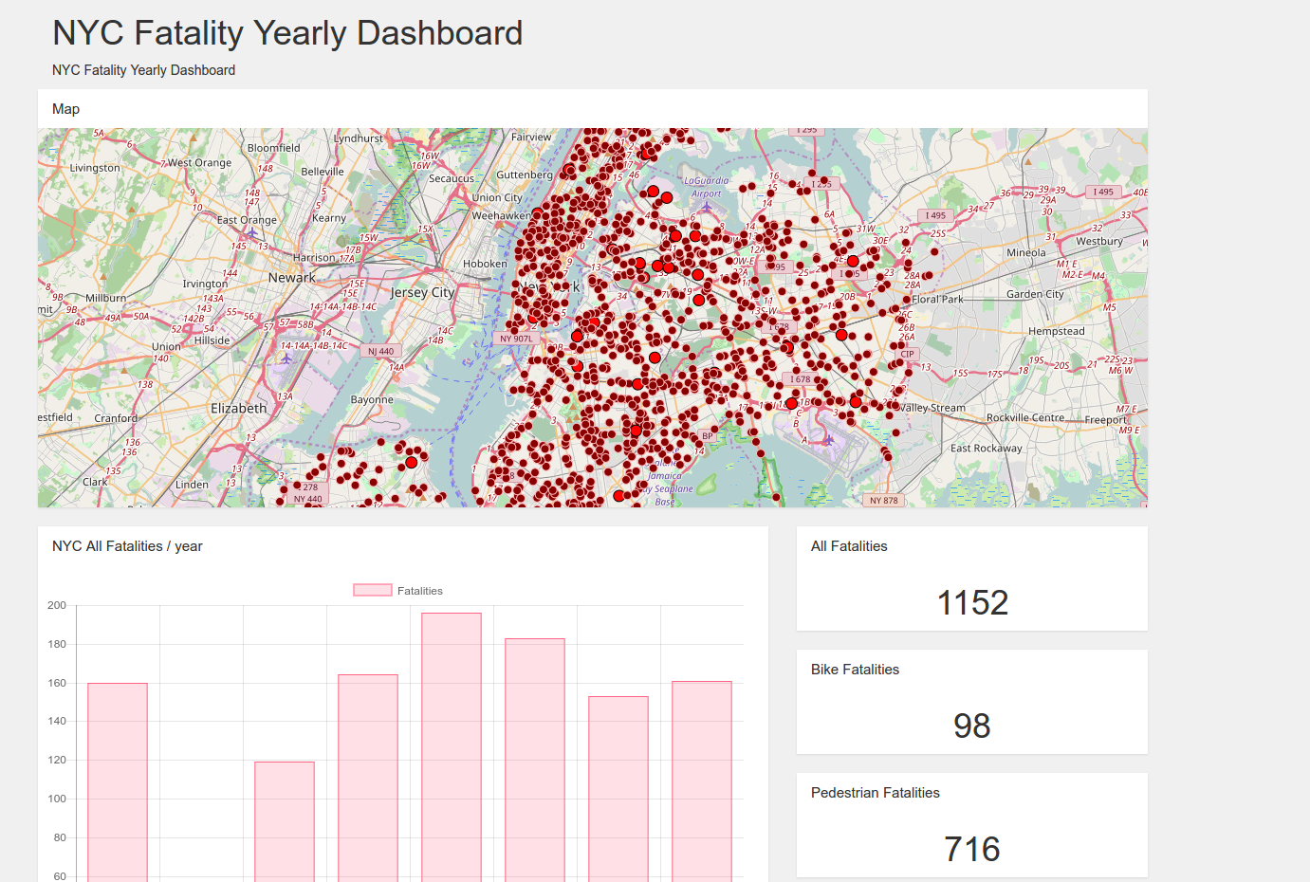The height and width of the screenshot is (882, 1310).
Task: Click the JFK airport plane icon
Action: pyautogui.click(x=828, y=440)
